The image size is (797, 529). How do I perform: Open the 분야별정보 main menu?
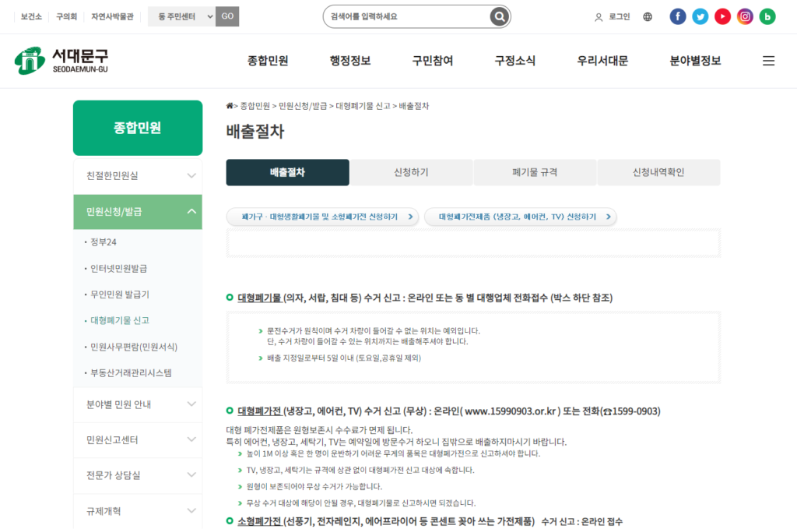pos(695,61)
